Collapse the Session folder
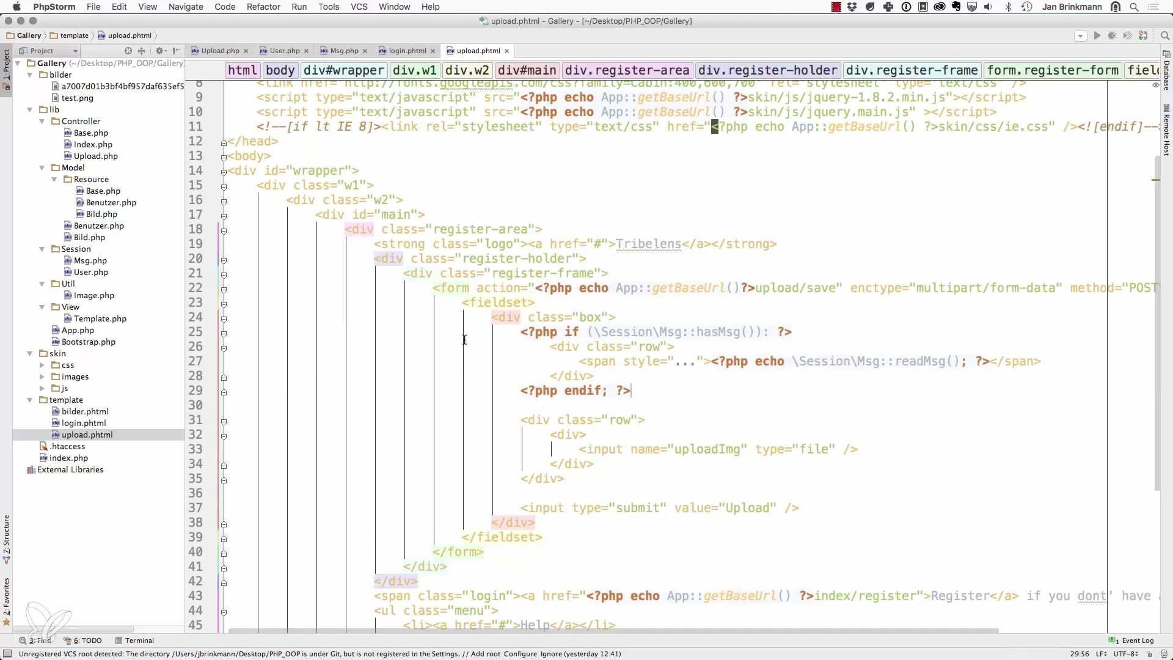Image resolution: width=1173 pixels, height=660 pixels. (42, 249)
